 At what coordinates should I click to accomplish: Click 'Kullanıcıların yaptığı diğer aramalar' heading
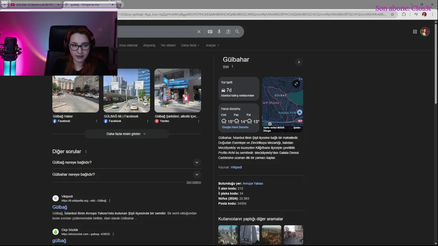(x=251, y=219)
